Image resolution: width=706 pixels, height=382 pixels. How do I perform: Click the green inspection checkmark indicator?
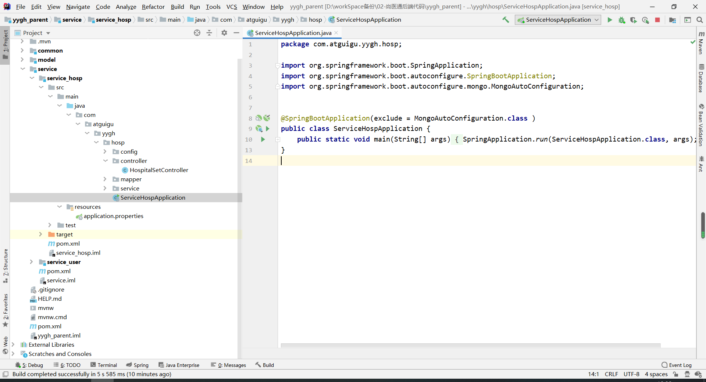click(693, 42)
